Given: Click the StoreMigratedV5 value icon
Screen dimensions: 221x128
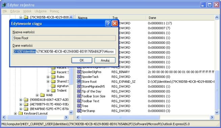Looking at the screenshot, I should (x=79, y=86).
